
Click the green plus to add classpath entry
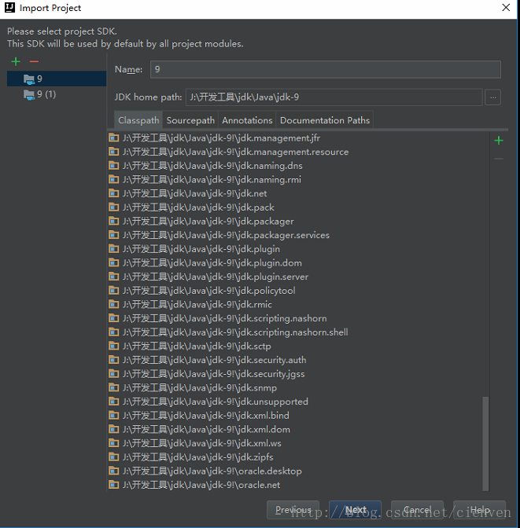tap(499, 141)
